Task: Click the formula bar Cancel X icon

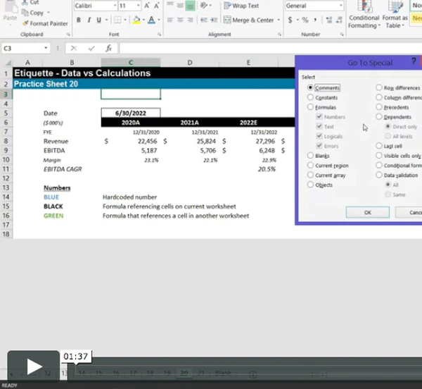Action: [73, 48]
